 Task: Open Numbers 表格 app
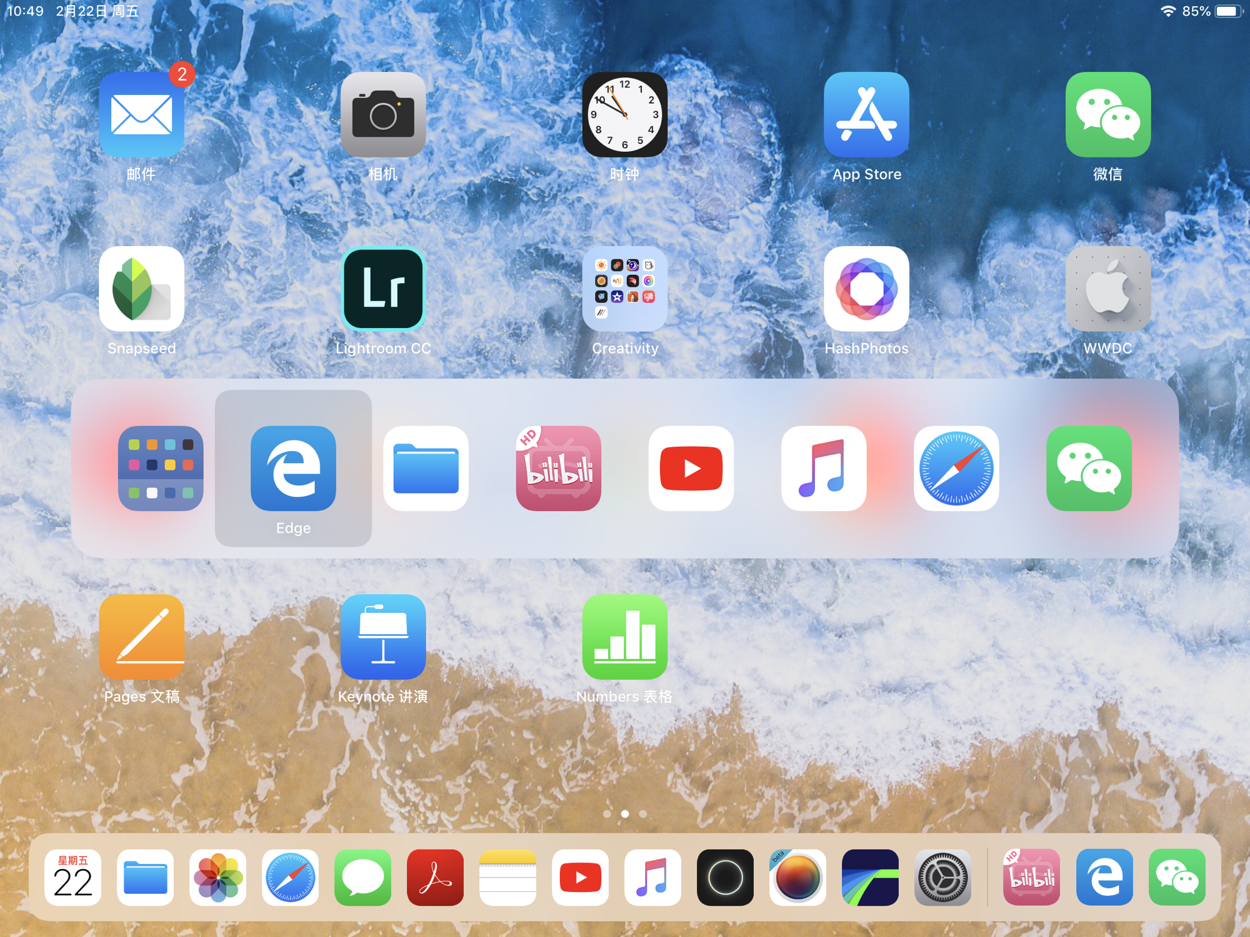tap(624, 637)
